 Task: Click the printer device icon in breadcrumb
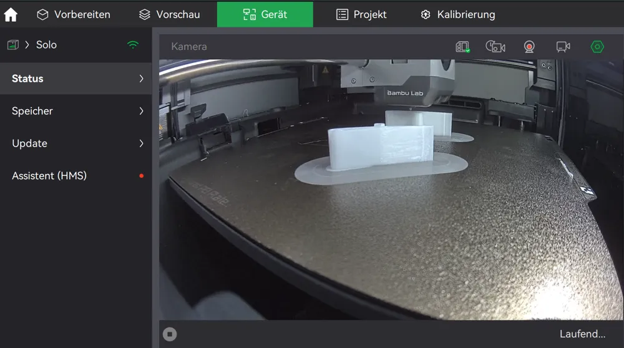tap(12, 44)
